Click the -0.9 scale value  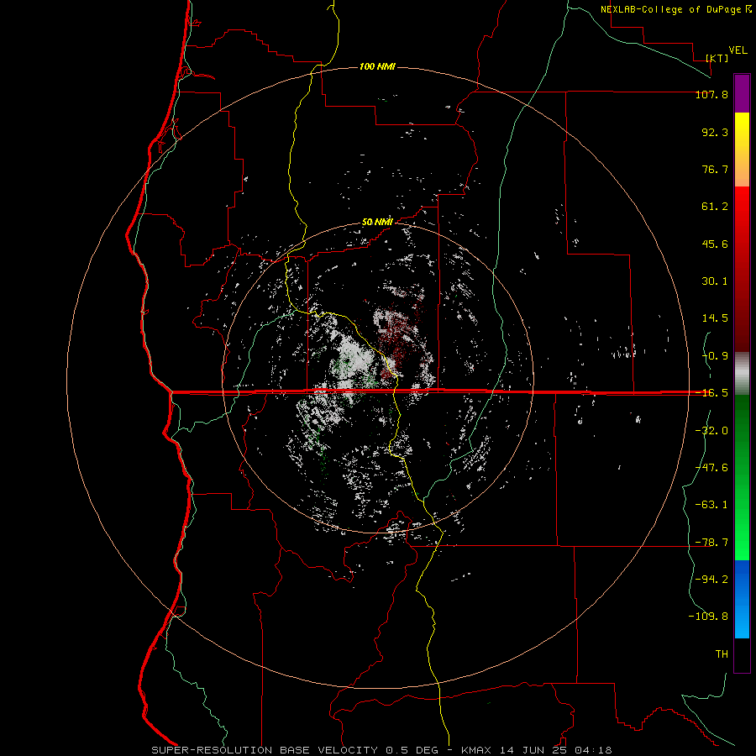(715, 356)
